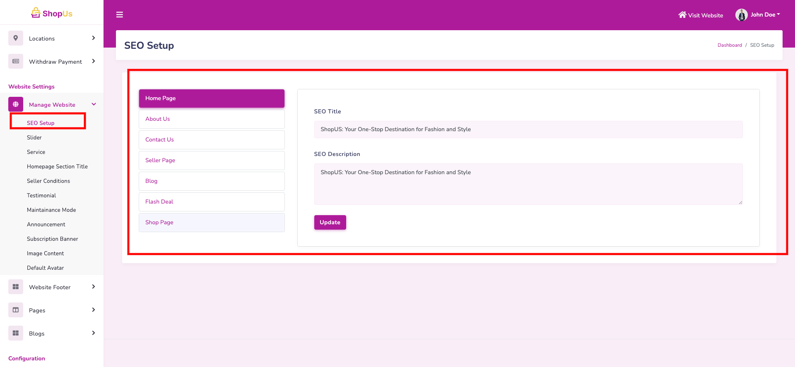The height and width of the screenshot is (367, 795).
Task: Focus the SEO Title input field
Action: click(528, 130)
